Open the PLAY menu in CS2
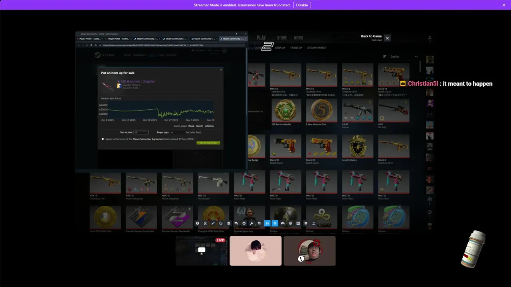 click(261, 38)
